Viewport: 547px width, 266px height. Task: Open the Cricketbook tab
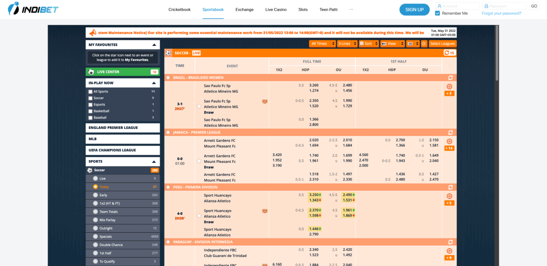179,10
